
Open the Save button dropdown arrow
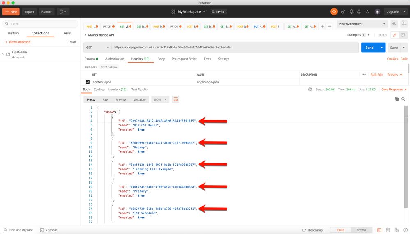pyautogui.click(x=404, y=48)
